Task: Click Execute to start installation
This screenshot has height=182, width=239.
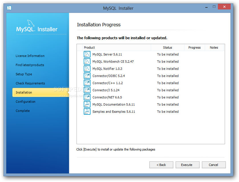Action: [x=188, y=165]
